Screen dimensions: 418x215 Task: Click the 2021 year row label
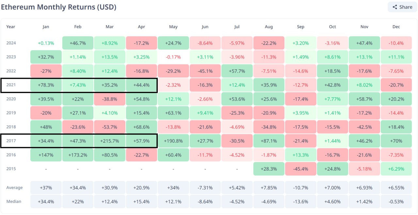pos(11,85)
